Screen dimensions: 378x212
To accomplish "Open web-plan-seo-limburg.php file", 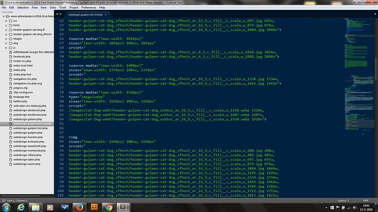I will pos(30,106).
